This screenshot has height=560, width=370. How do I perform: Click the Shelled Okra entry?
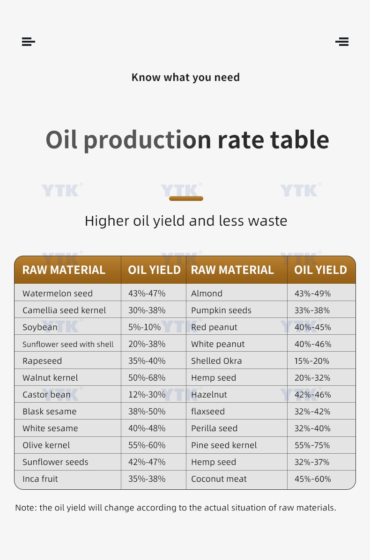click(x=216, y=361)
